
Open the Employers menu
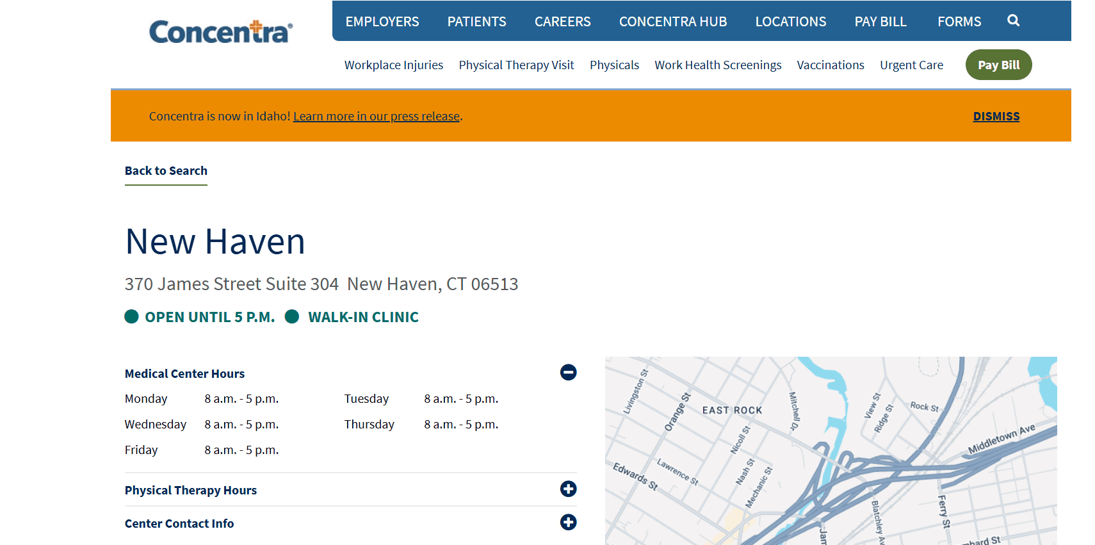coord(382,22)
